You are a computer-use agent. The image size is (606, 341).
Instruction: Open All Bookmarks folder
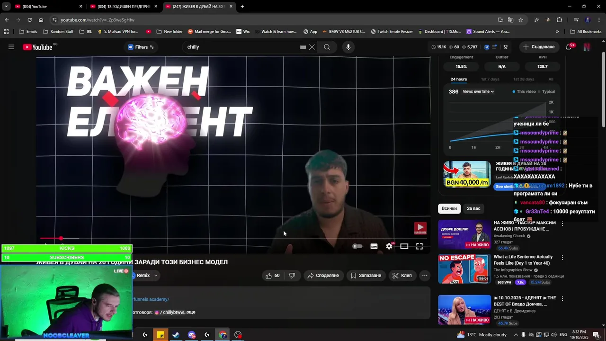tap(586, 32)
